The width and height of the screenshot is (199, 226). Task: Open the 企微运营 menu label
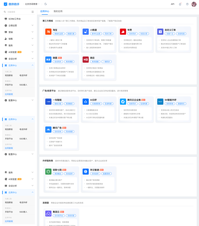[13, 25]
